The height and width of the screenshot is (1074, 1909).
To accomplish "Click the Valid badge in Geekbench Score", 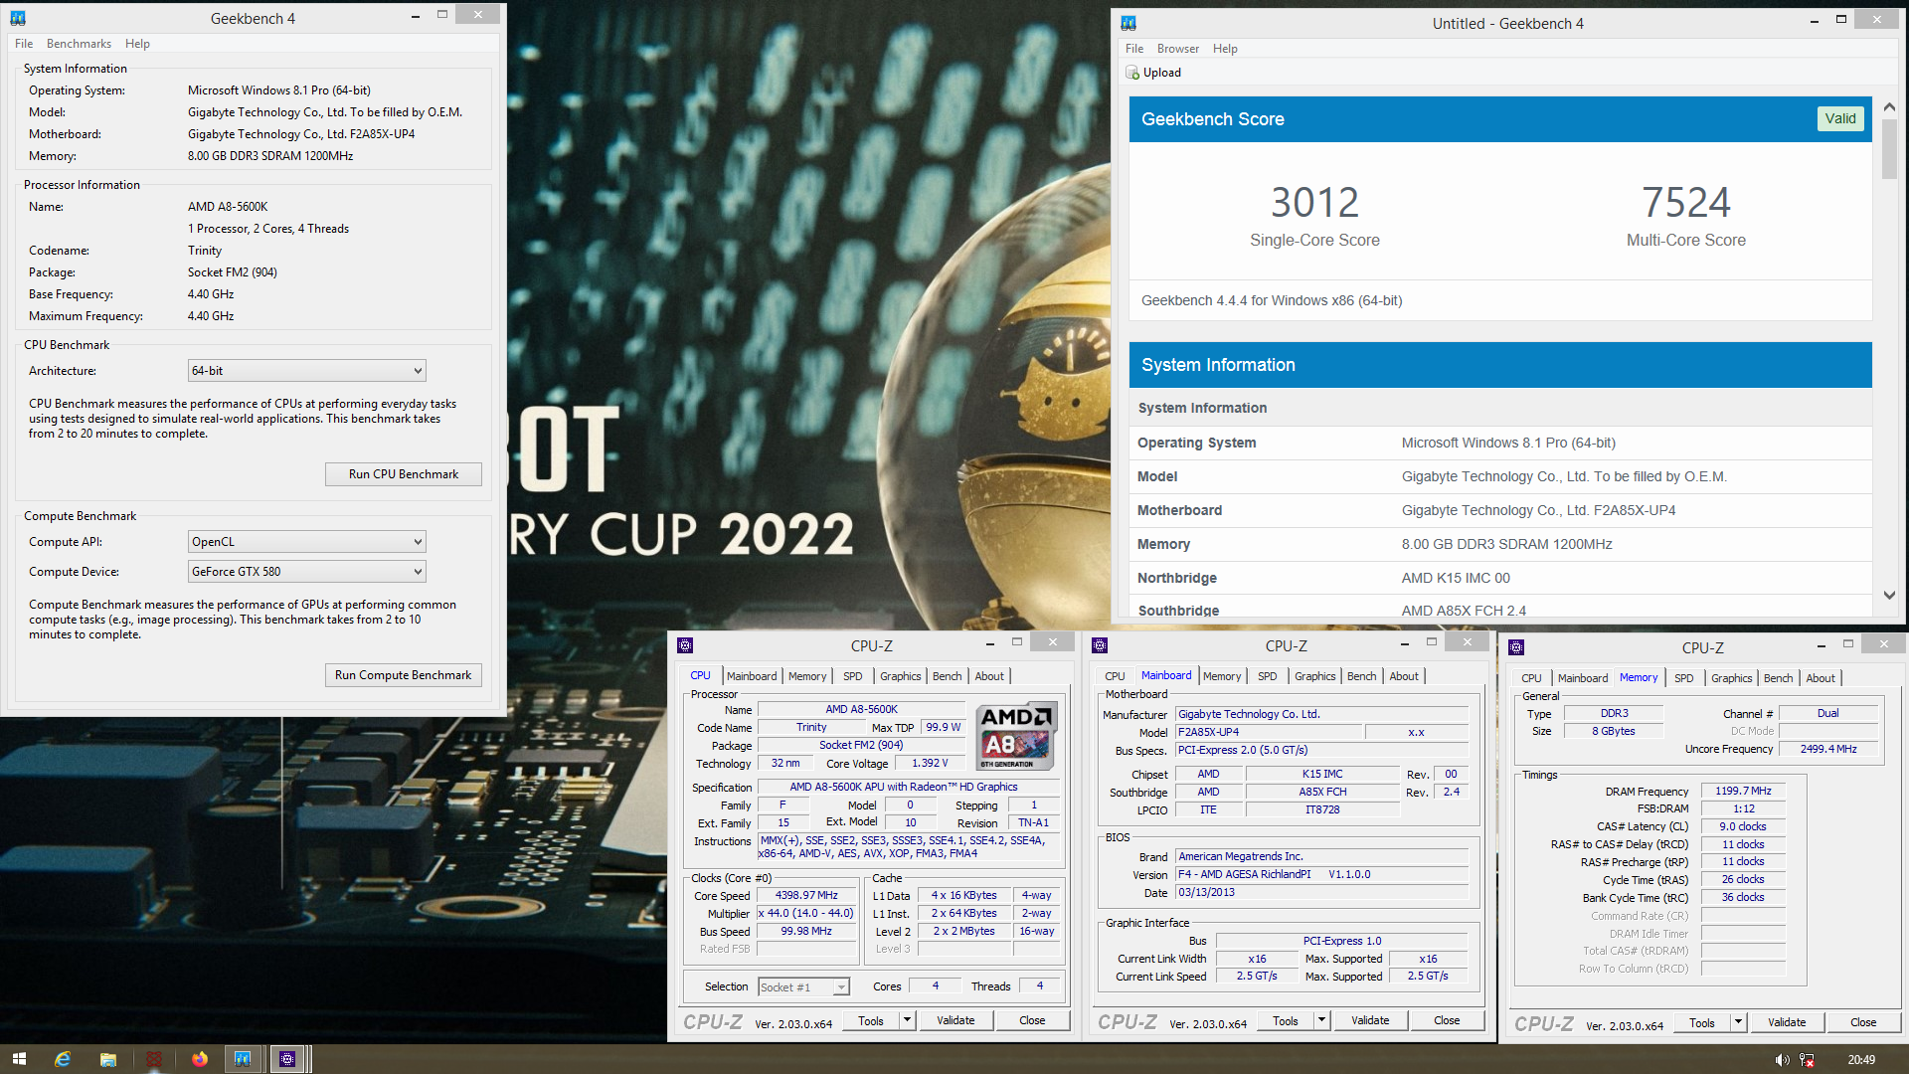I will [1840, 118].
